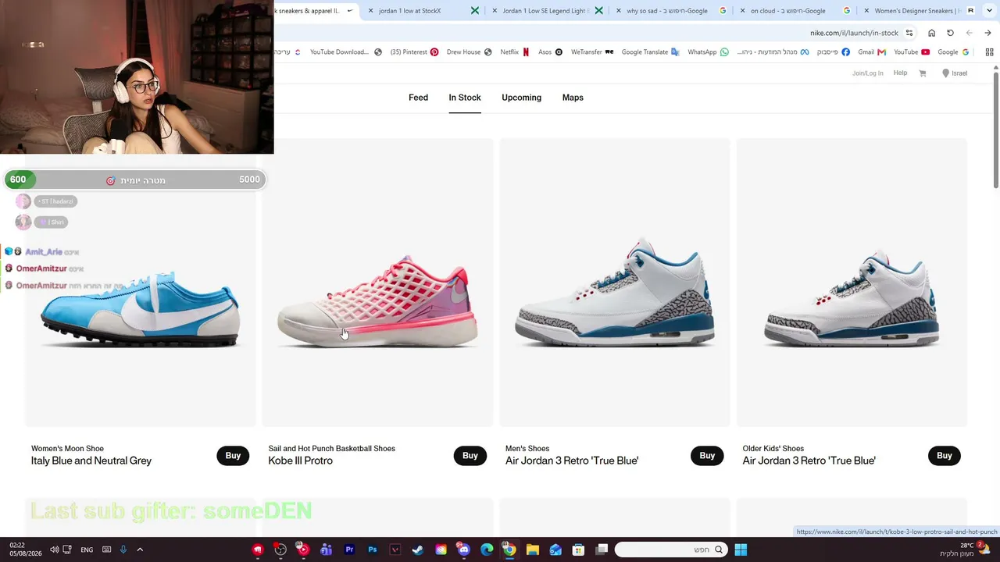Open the WhatsApp bookmark

point(708,52)
